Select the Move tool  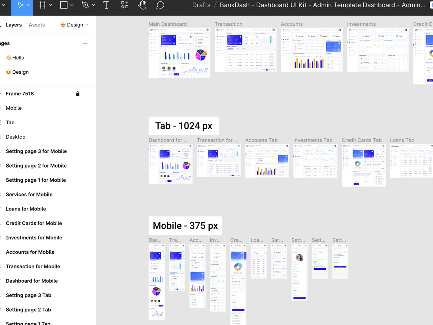click(21, 5)
